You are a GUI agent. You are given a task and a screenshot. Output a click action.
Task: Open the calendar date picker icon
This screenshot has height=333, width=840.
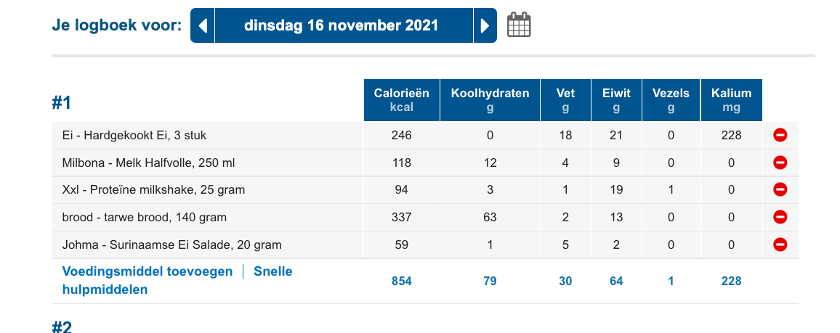pos(519,25)
